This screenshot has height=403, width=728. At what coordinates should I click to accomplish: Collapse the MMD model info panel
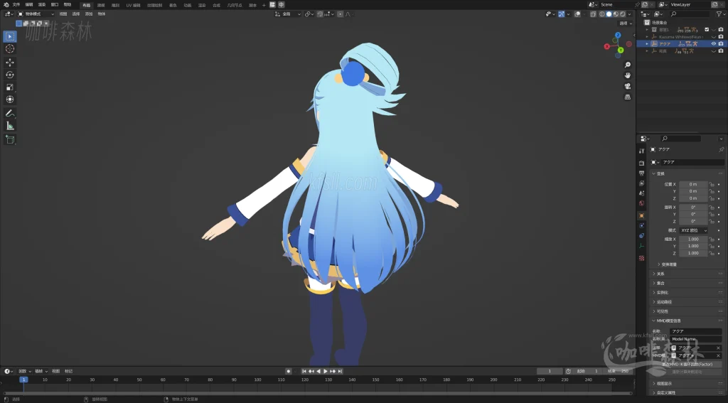pyautogui.click(x=654, y=321)
